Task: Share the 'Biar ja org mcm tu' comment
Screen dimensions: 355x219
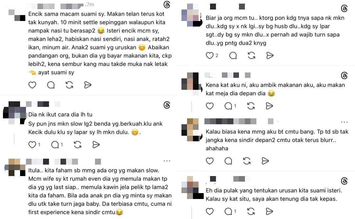Action: [270, 55]
